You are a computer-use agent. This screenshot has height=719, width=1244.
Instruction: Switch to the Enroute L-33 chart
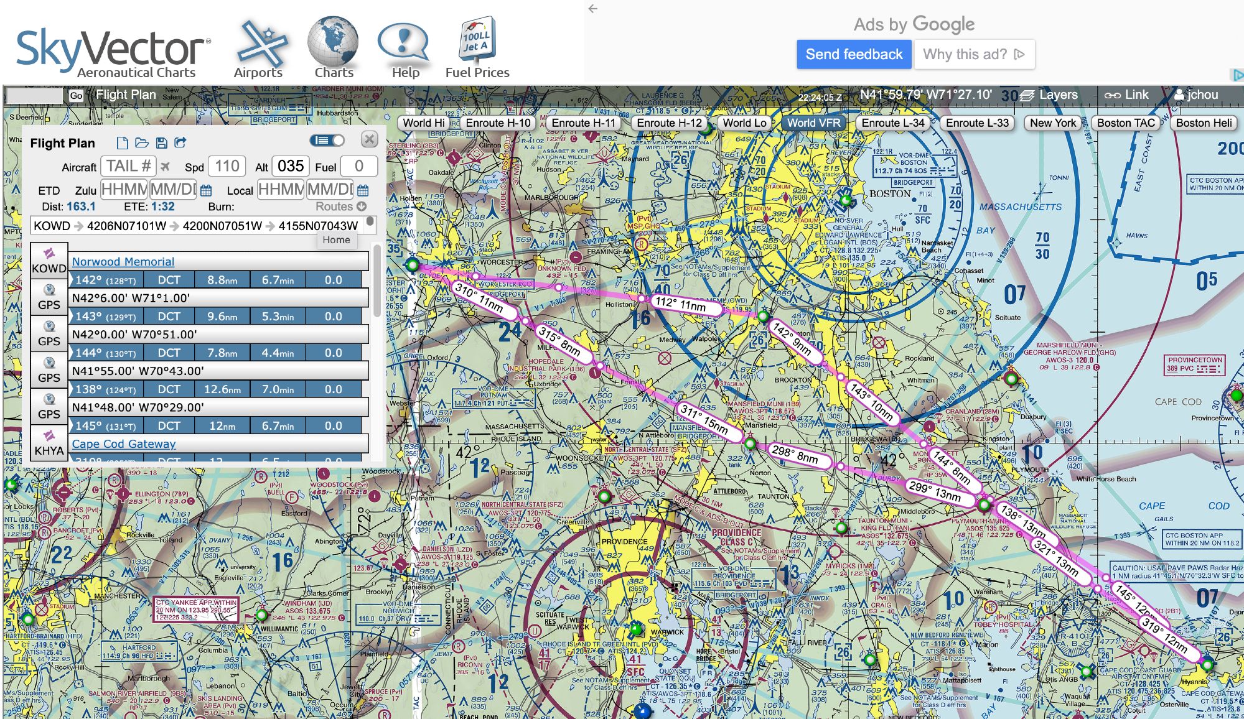(978, 123)
